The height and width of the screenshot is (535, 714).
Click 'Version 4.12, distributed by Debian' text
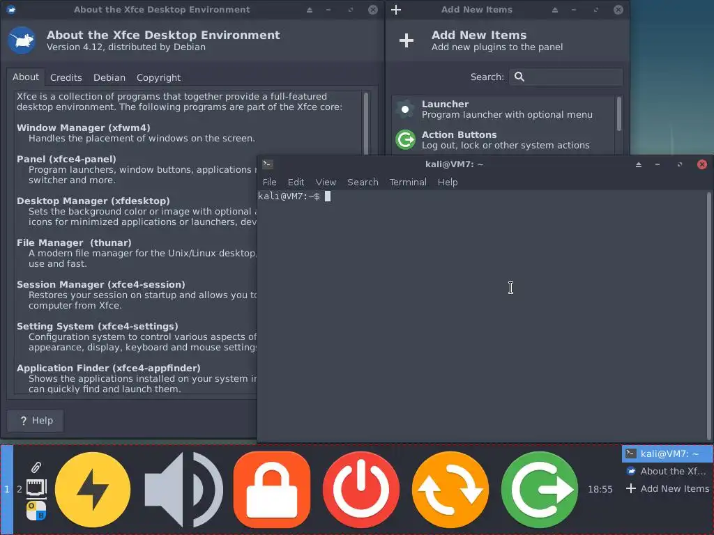coord(126,47)
